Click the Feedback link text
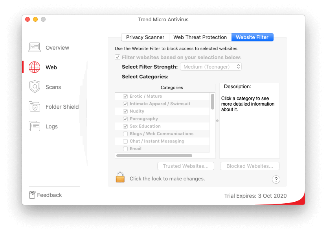This screenshot has height=234, width=327. point(50,195)
